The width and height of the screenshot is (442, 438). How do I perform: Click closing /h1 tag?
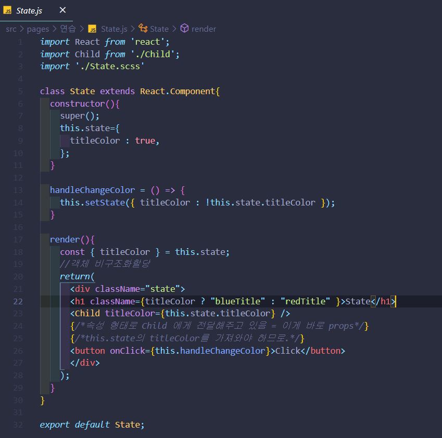pos(383,301)
